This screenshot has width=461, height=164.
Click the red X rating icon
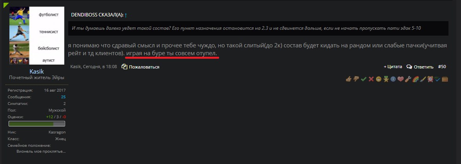click(x=371, y=79)
